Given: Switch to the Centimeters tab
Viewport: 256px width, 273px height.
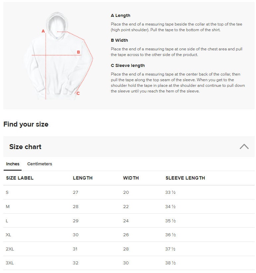Looking at the screenshot, I should point(40,164).
